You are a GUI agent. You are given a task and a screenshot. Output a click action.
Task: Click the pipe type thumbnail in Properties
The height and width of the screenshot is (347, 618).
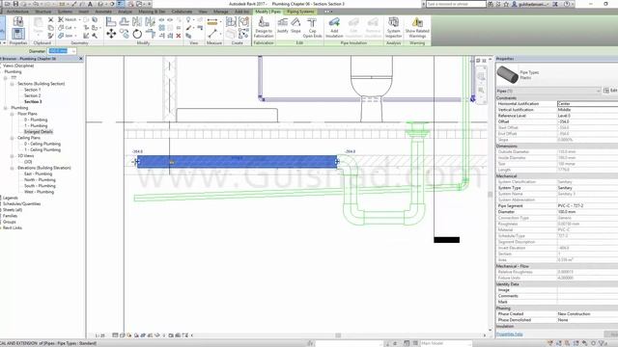point(507,75)
